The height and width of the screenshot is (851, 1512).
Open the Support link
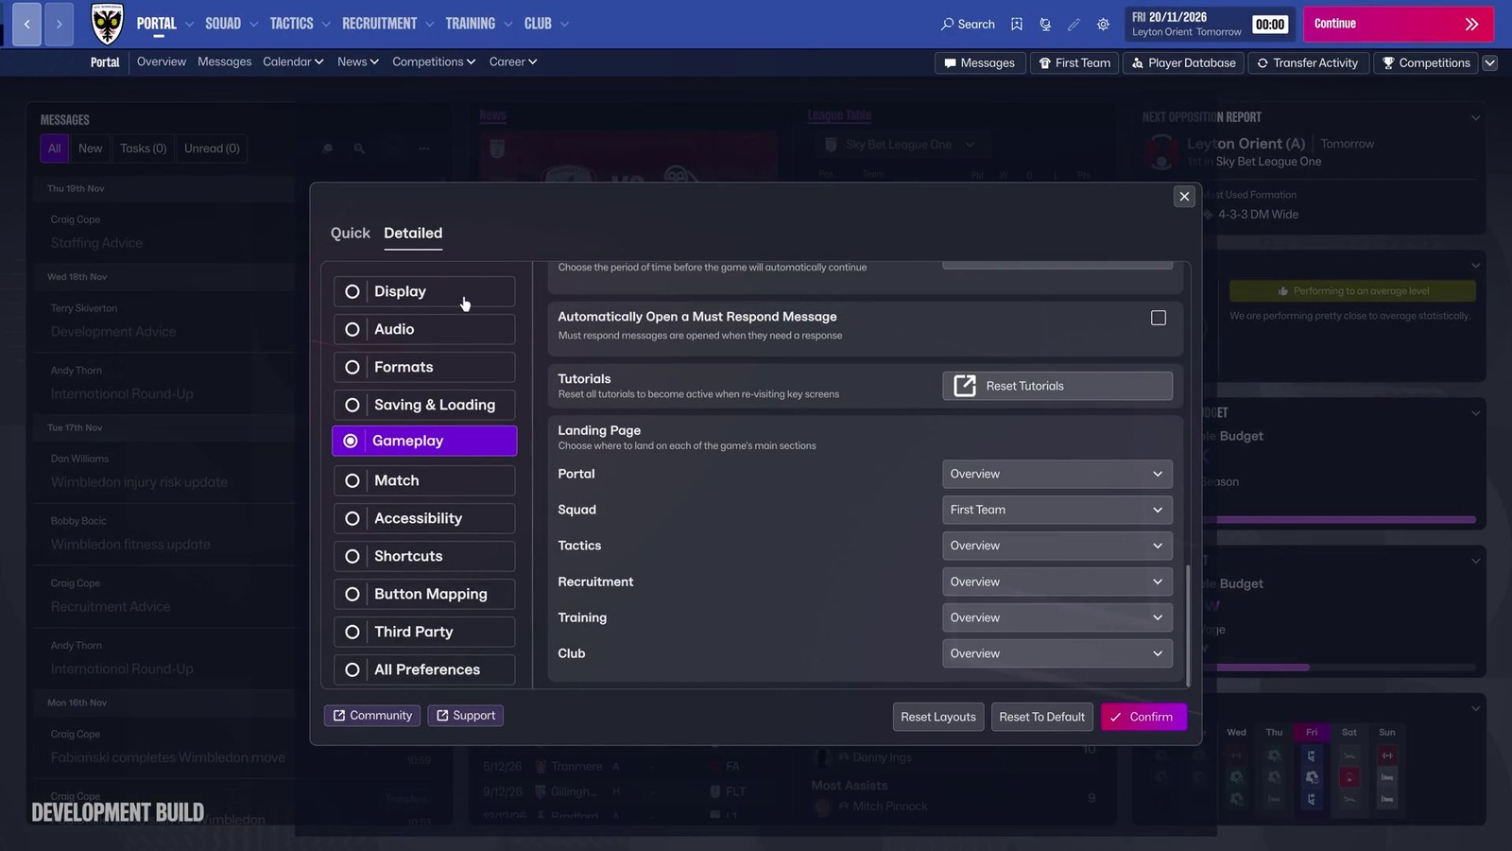click(465, 716)
